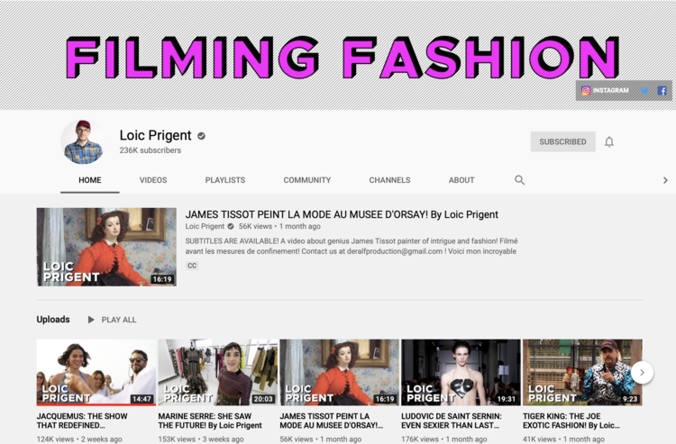Open Jacquemus show video thumbnail
This screenshot has height=444, width=676.
tap(96, 373)
